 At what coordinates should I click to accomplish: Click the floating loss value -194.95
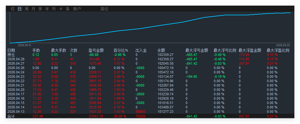pos(191,77)
